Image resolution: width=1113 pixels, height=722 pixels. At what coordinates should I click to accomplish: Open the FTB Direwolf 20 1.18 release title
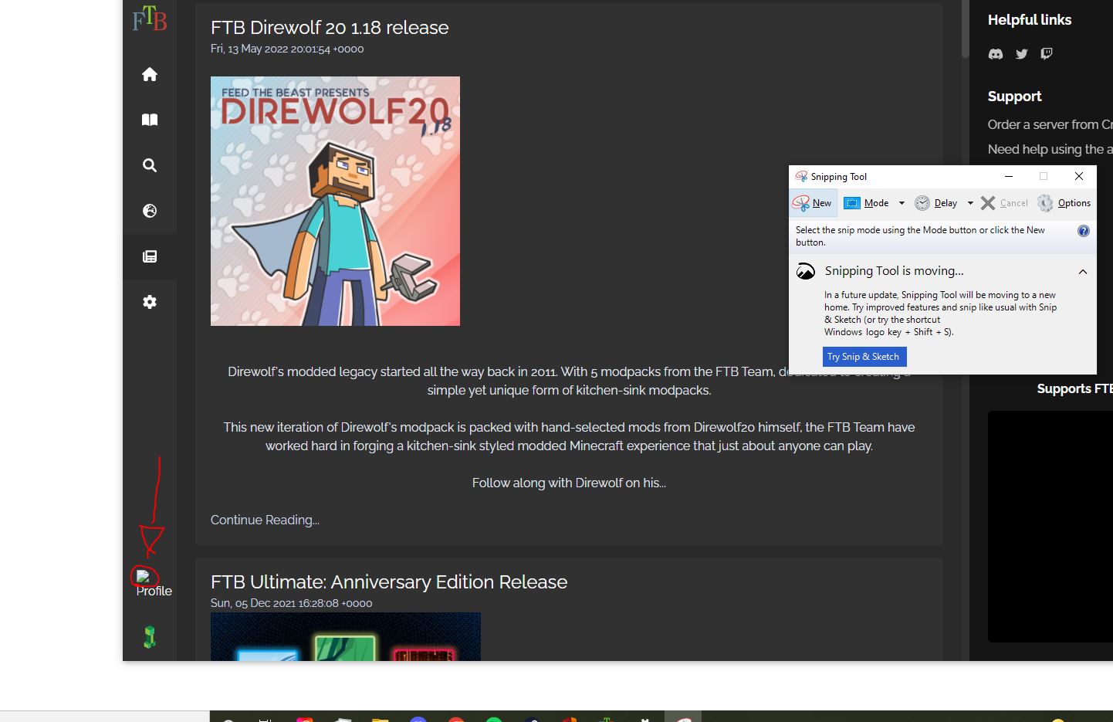point(330,28)
